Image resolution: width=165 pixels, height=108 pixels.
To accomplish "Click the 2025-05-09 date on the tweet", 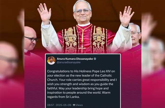I will pos(63,105).
